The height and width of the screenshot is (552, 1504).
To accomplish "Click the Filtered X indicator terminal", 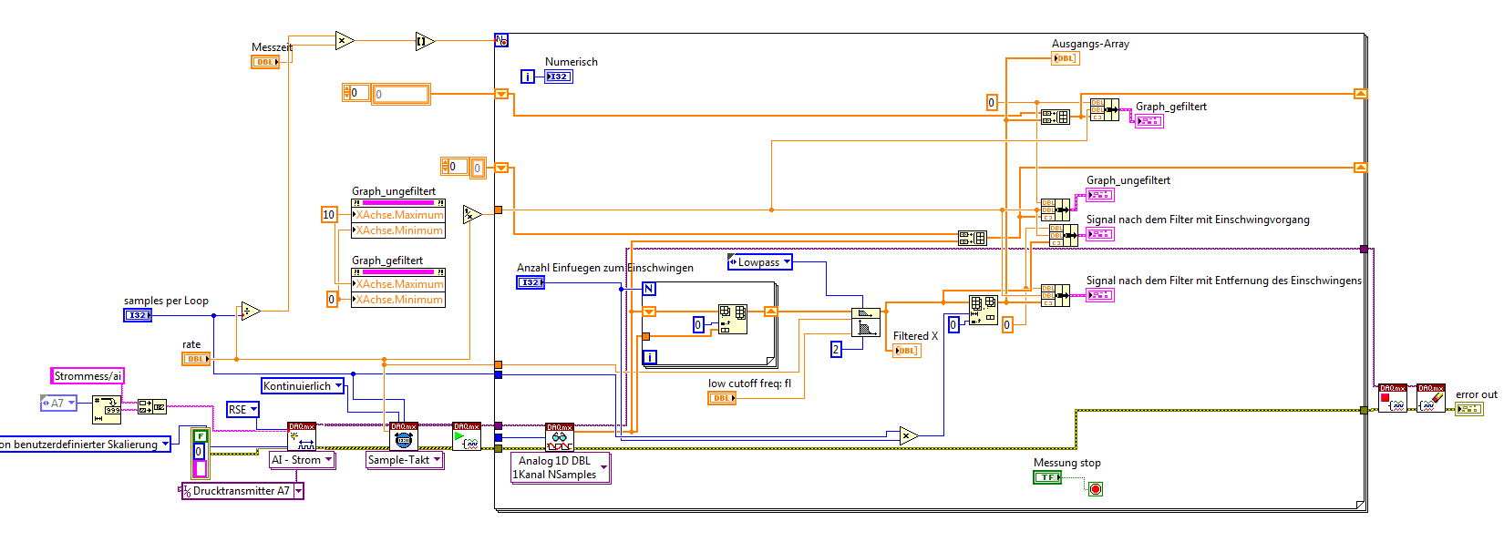I will [x=907, y=351].
